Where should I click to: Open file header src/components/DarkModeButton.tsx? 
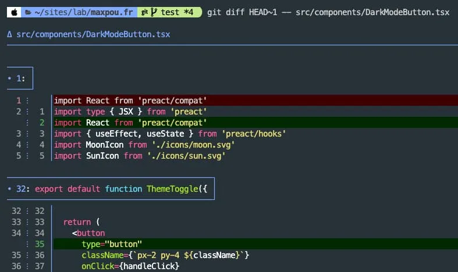(x=93, y=34)
